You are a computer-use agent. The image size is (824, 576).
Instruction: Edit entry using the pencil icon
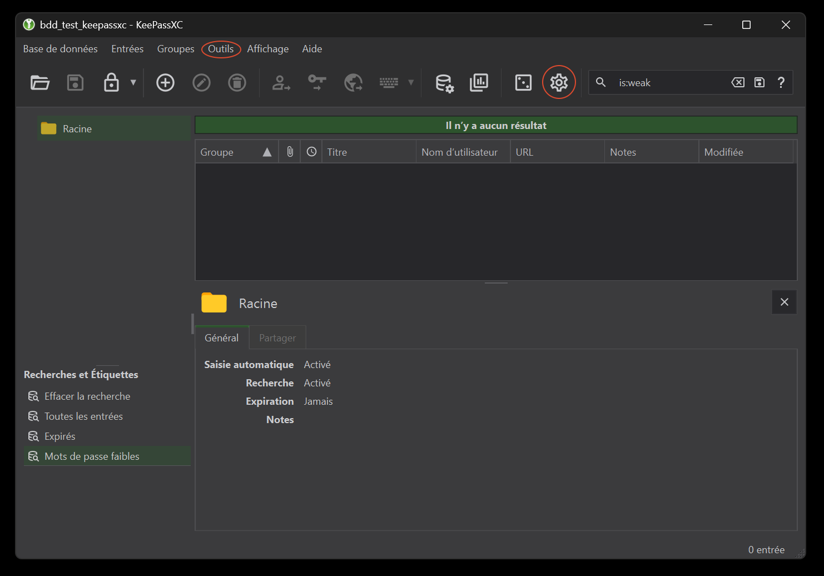point(201,83)
